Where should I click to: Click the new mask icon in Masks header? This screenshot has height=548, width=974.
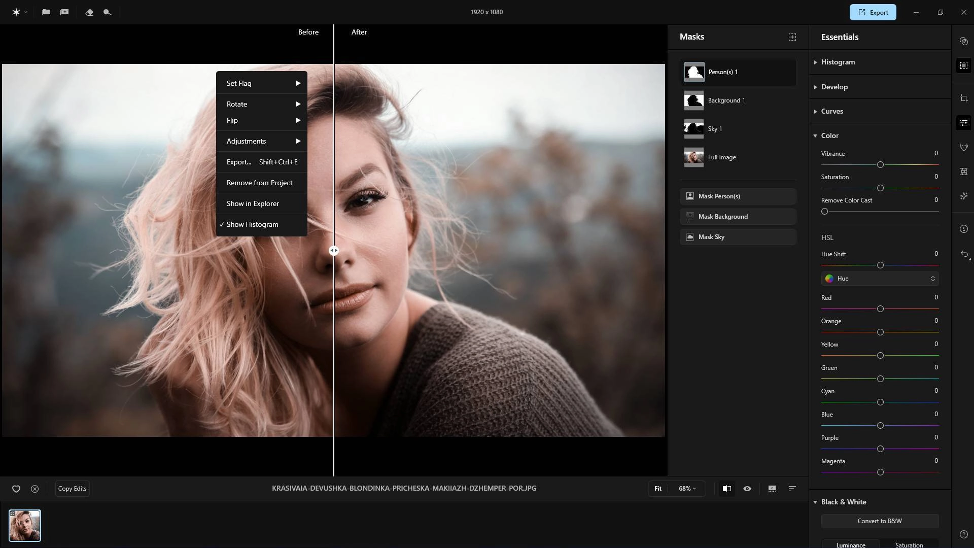792,37
